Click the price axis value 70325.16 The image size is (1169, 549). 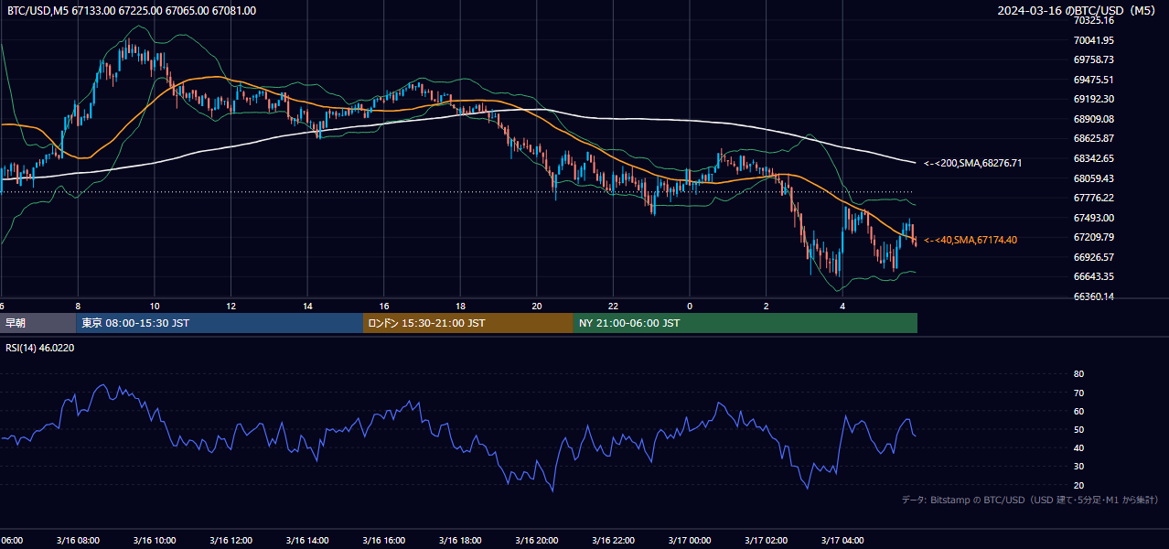coord(1093,20)
